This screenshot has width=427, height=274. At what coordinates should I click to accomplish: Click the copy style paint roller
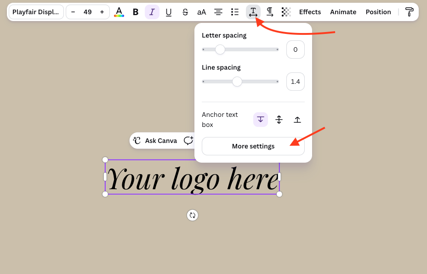coord(409,12)
